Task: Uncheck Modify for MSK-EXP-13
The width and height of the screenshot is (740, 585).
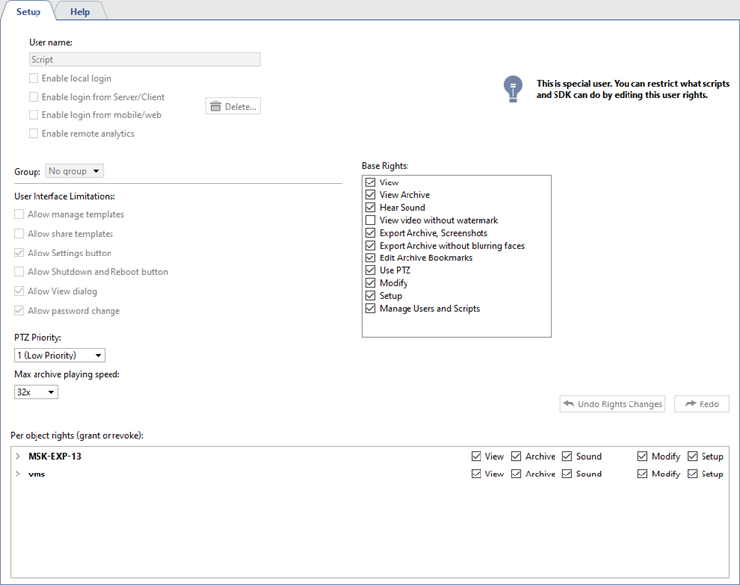Action: [643, 457]
